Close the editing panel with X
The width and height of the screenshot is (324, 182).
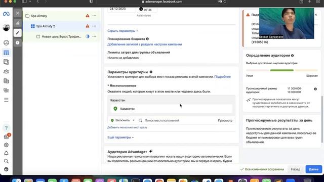coord(18,13)
